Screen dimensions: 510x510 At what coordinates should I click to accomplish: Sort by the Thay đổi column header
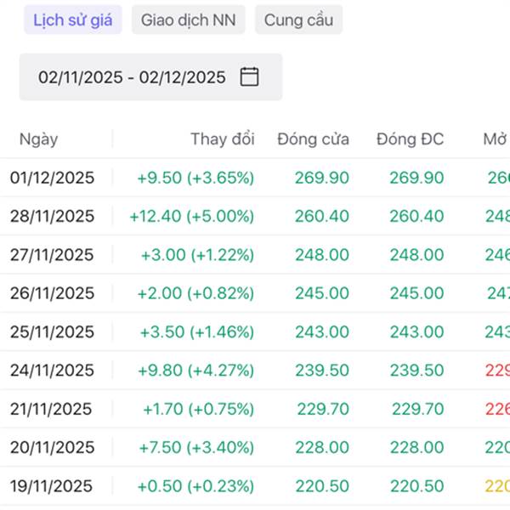[222, 139]
